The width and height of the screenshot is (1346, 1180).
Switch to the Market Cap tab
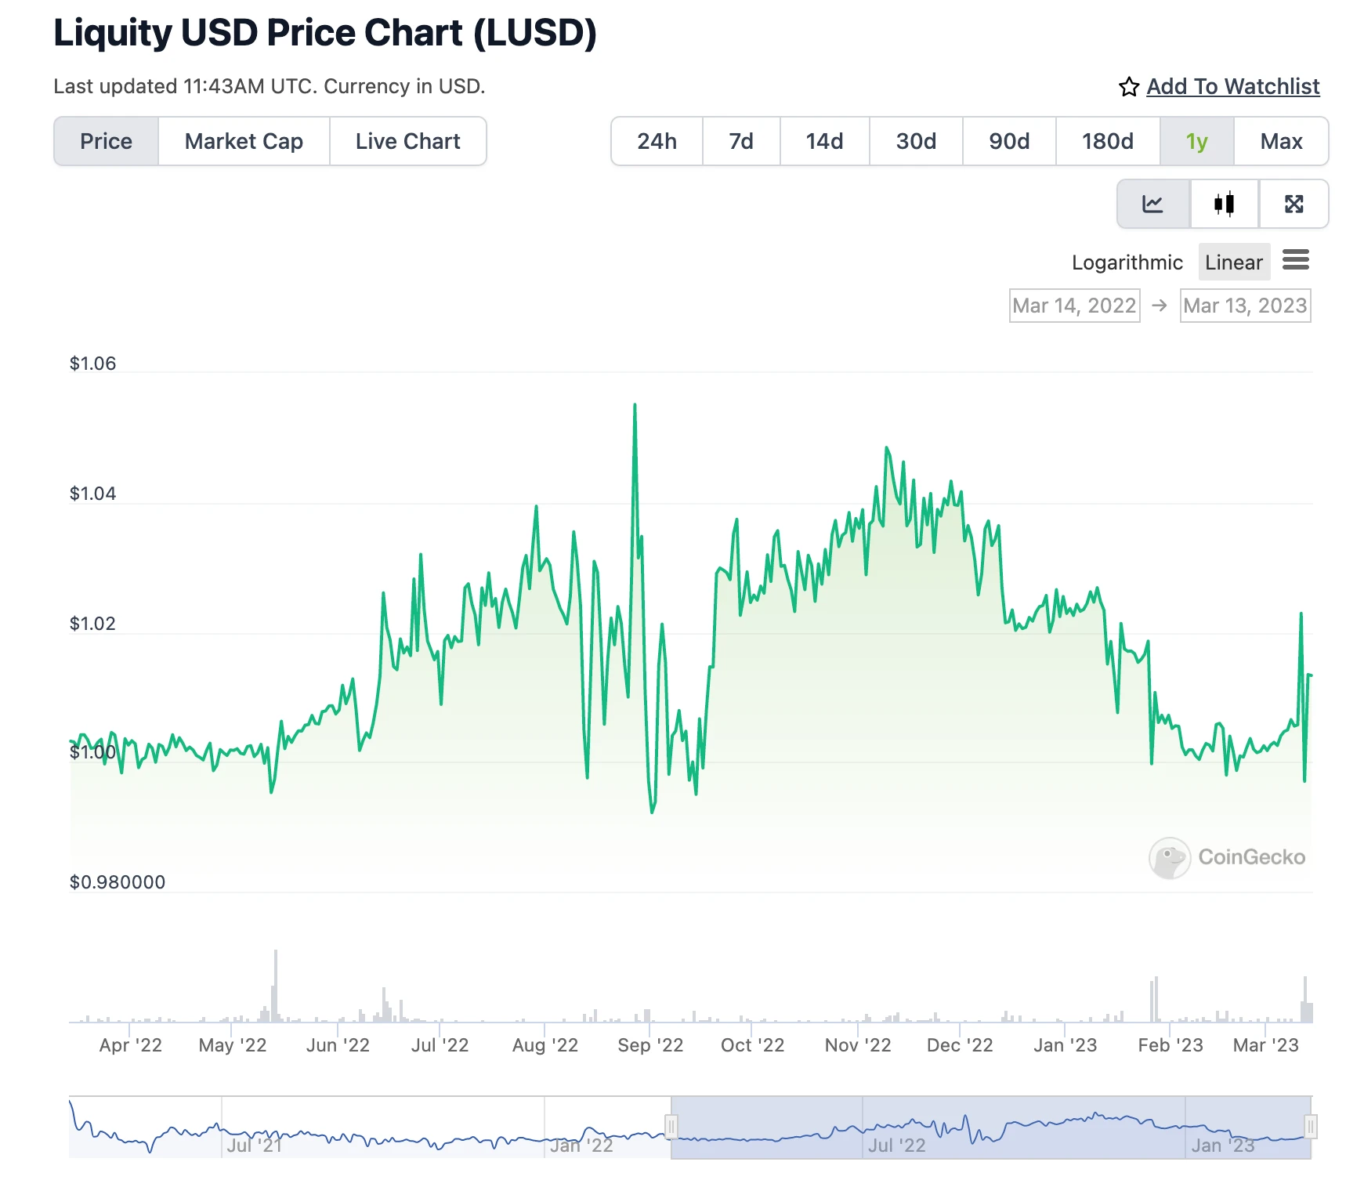(x=244, y=141)
